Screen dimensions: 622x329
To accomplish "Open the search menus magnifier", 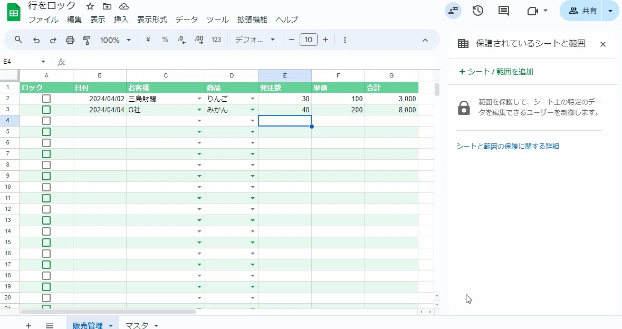I will coord(18,40).
